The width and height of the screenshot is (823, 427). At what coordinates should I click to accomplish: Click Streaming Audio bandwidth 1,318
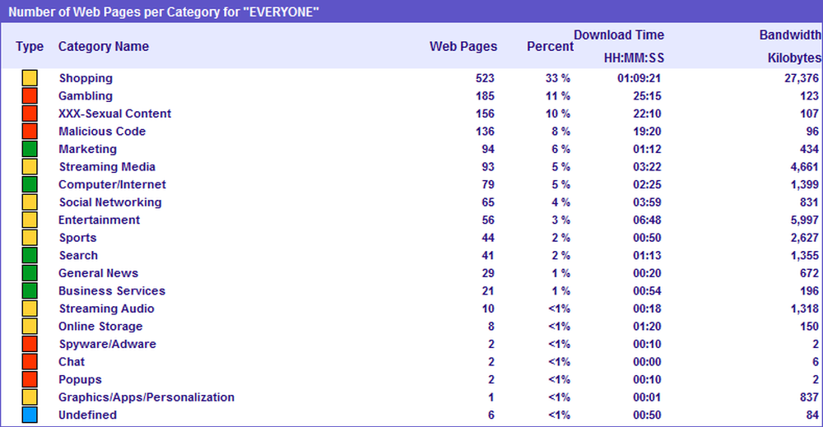(x=805, y=309)
